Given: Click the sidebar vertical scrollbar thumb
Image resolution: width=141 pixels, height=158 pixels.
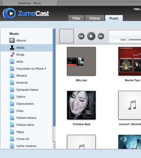Looking at the screenshot, I should coord(54,78).
